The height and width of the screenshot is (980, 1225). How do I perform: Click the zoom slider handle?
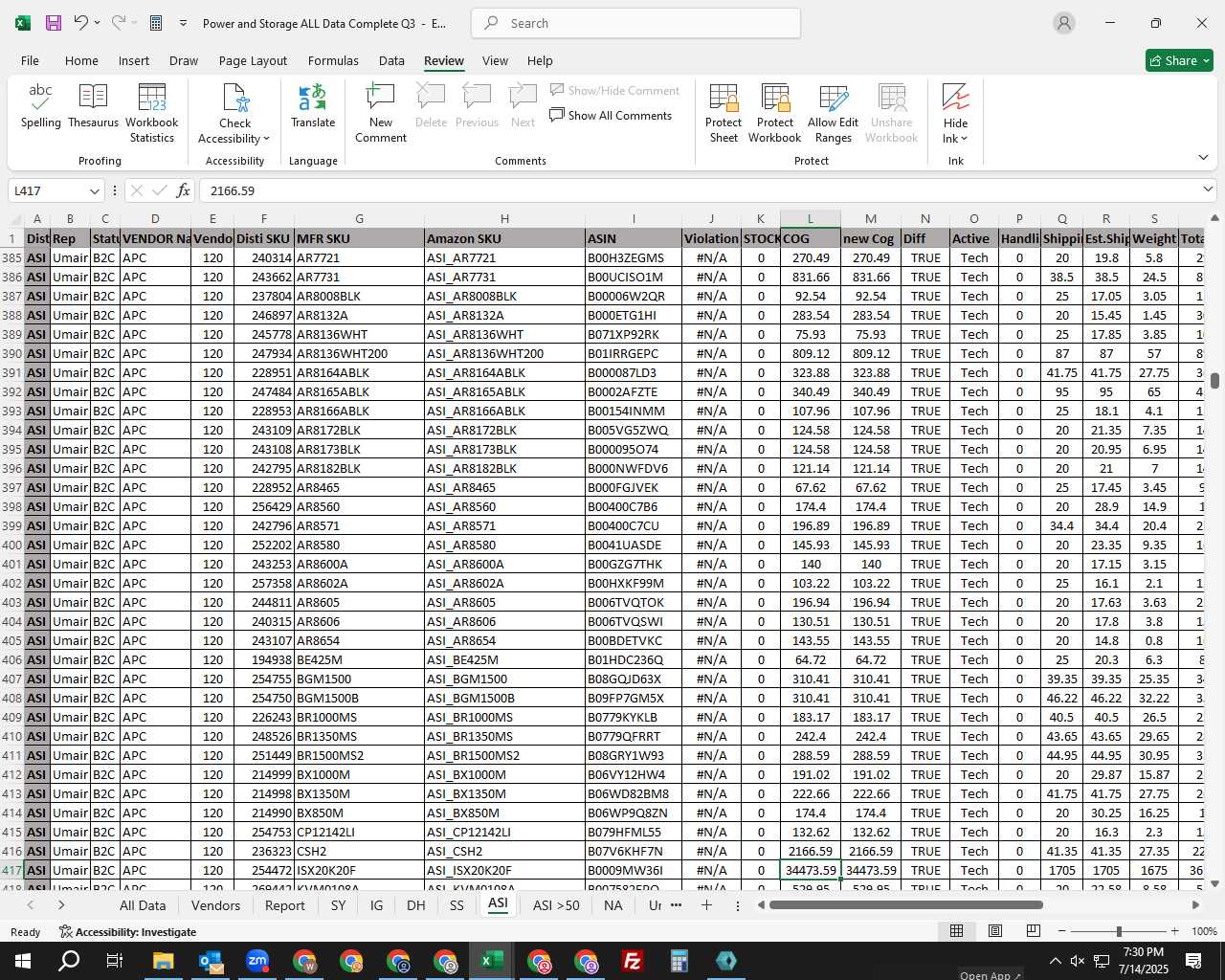click(1119, 931)
